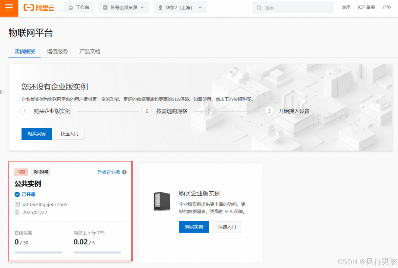Click the magnifier search icon
398x268 pixels.
pyautogui.click(x=259, y=8)
